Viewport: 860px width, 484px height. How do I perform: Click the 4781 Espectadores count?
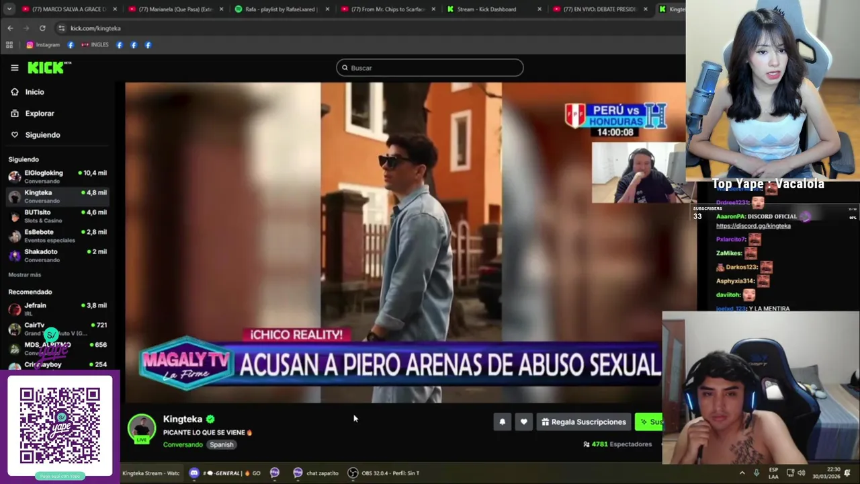pyautogui.click(x=617, y=444)
